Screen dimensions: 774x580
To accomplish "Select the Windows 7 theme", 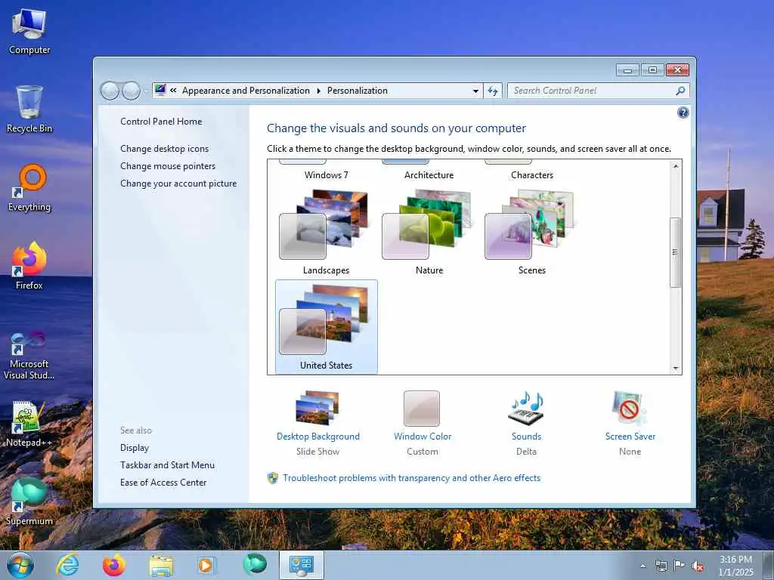I will (x=327, y=171).
